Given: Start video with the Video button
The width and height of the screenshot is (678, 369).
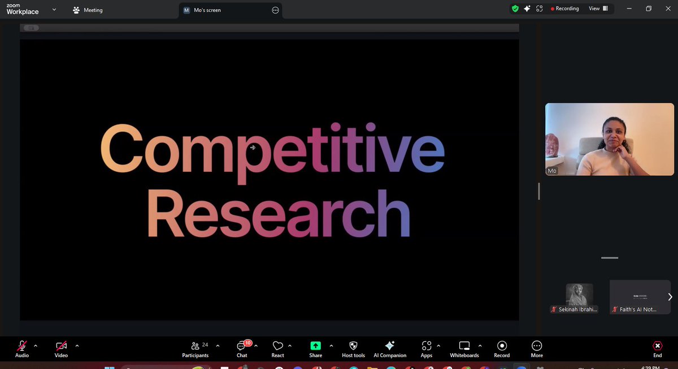Looking at the screenshot, I should click(x=61, y=348).
